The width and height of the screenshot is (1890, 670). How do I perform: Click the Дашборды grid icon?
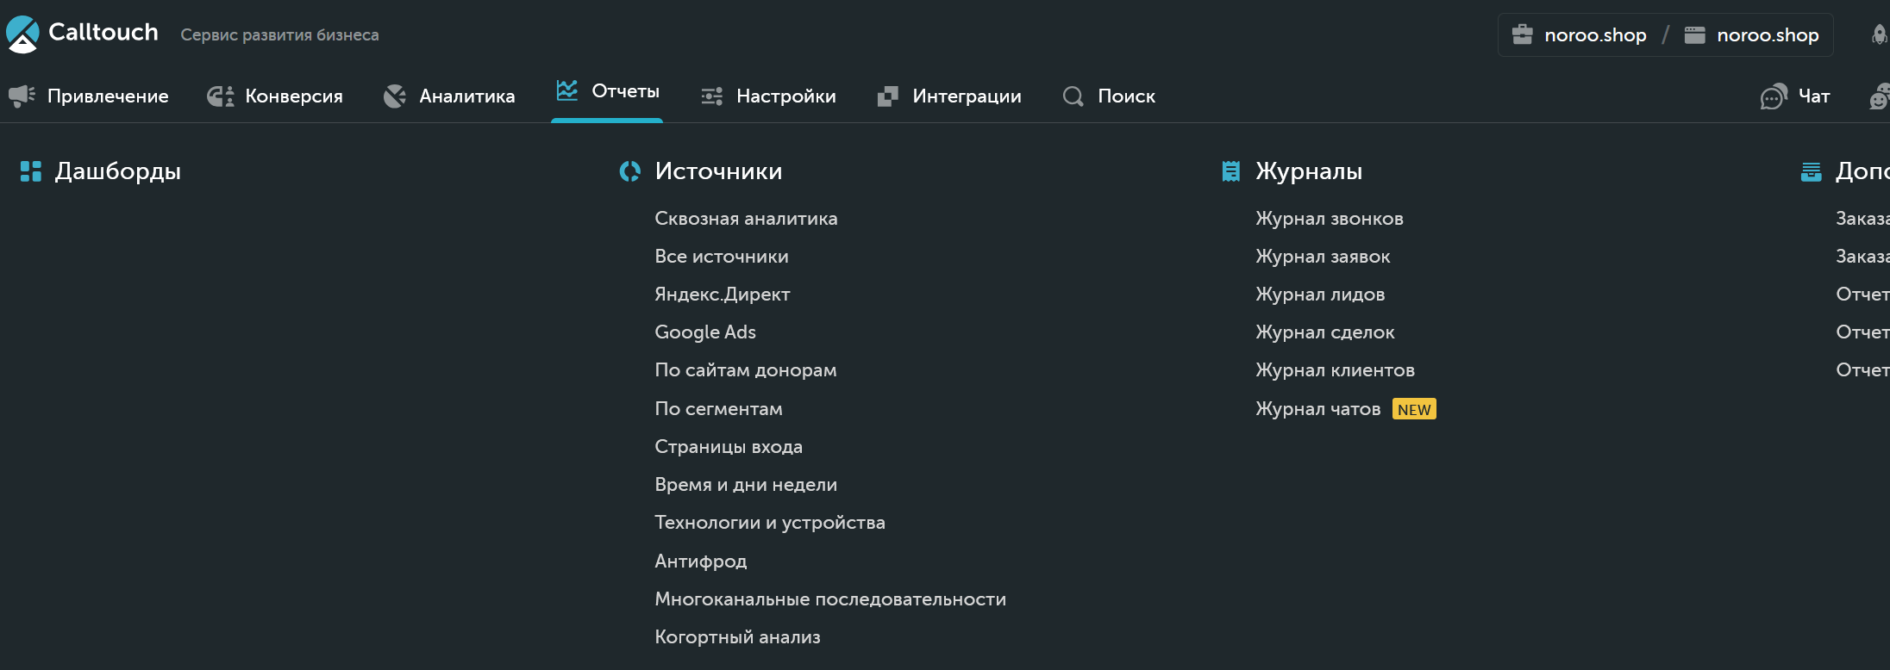point(31,171)
